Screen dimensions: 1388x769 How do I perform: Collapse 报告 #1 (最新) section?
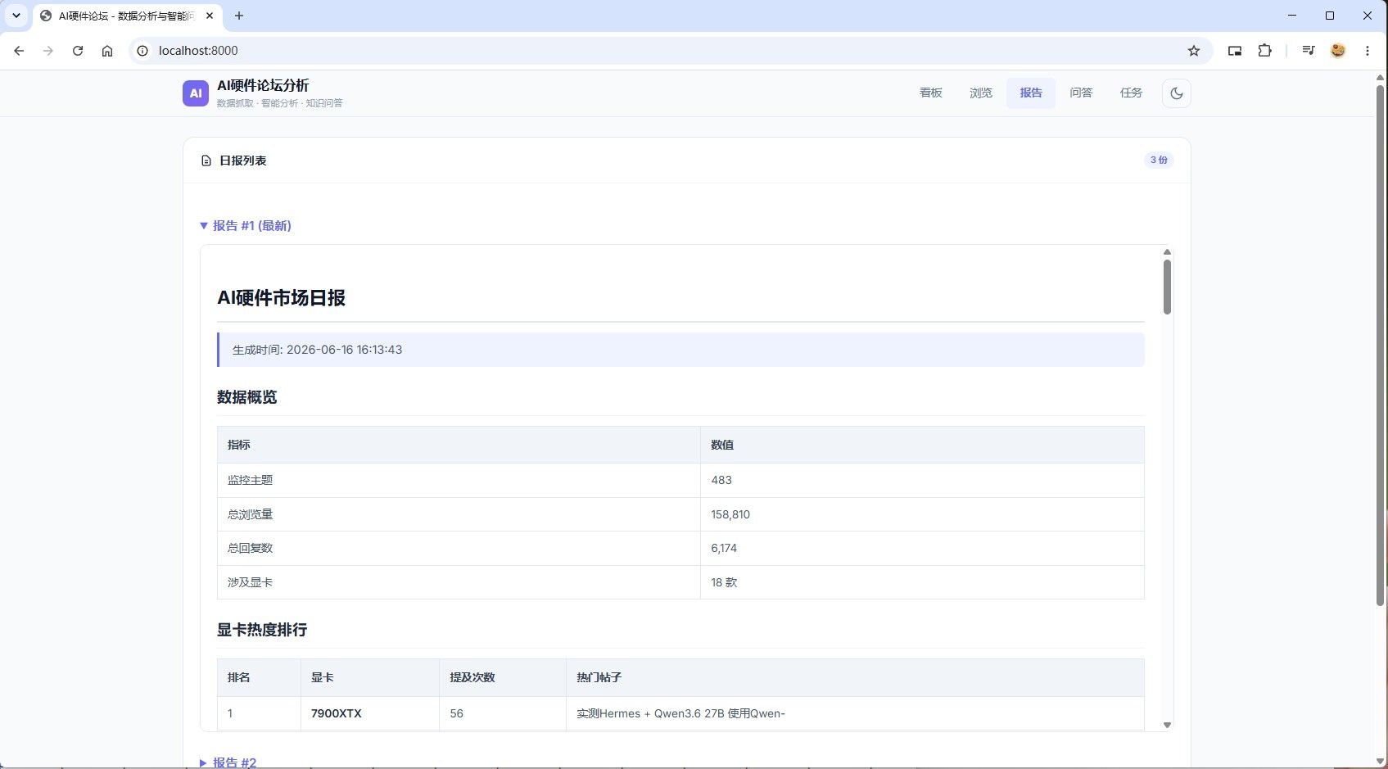(x=246, y=226)
